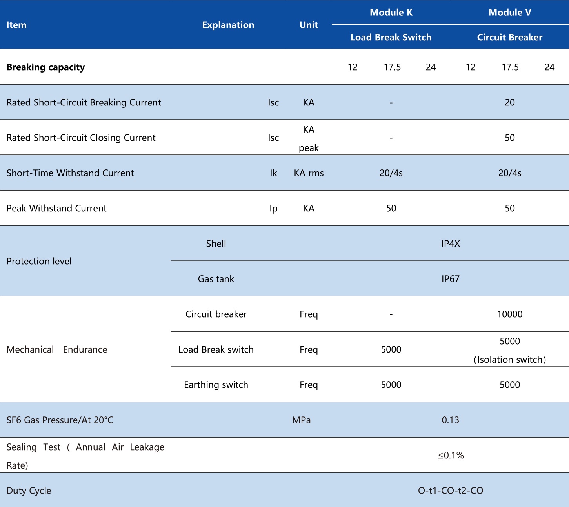Click Module K '5000' in Earthing switch row
The height and width of the screenshot is (507, 569).
pyautogui.click(x=391, y=385)
